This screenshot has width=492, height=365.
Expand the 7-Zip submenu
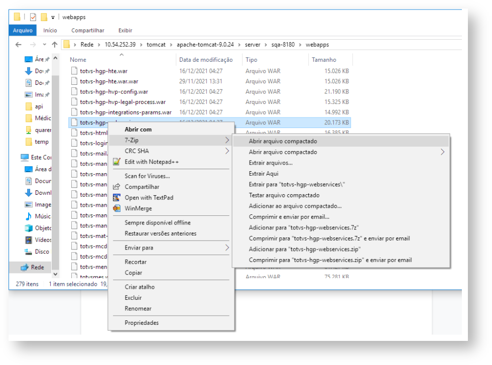(171, 140)
